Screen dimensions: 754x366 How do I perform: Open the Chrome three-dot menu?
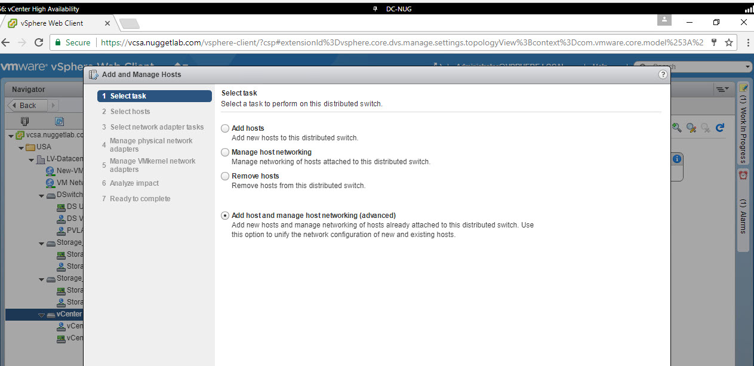point(747,43)
